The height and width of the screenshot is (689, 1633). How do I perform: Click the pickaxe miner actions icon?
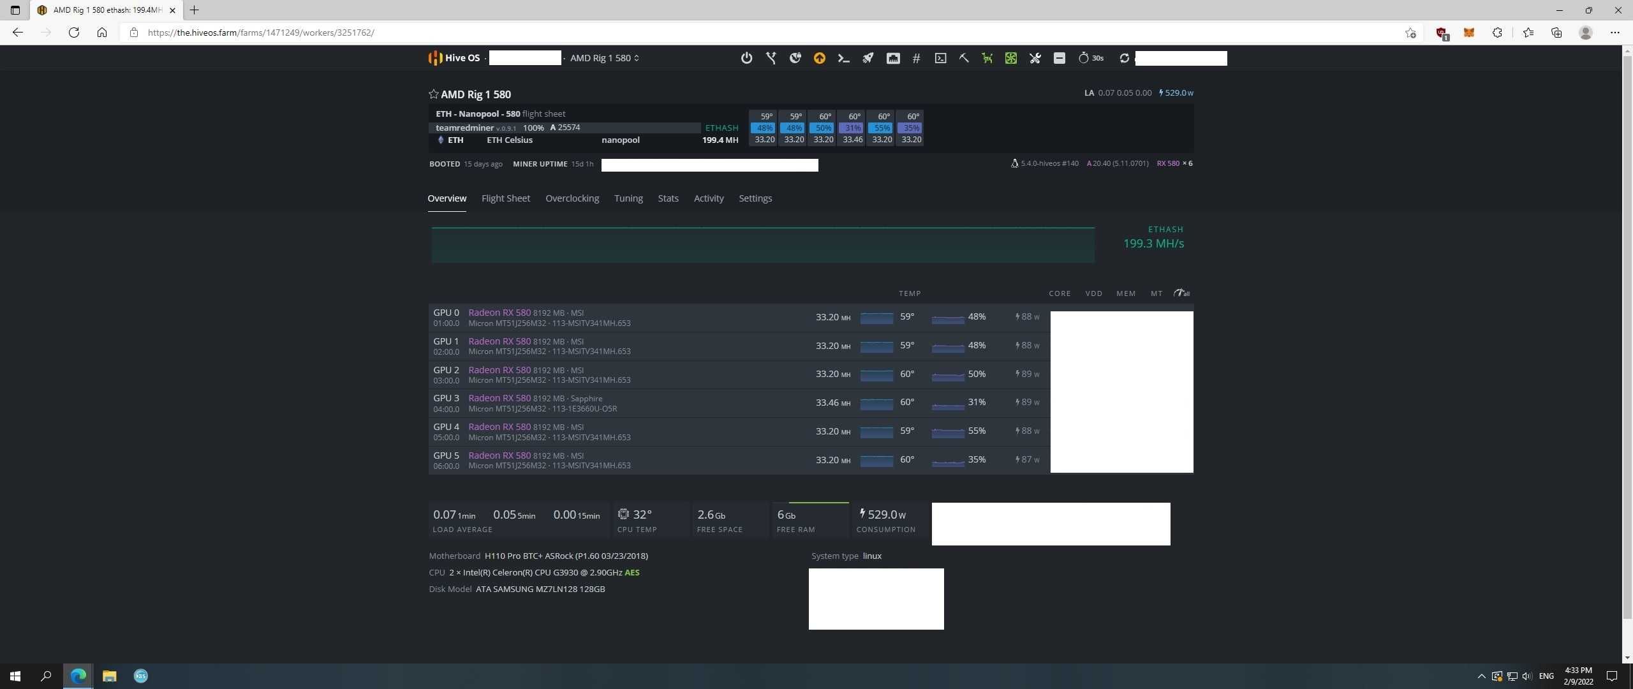[964, 58]
